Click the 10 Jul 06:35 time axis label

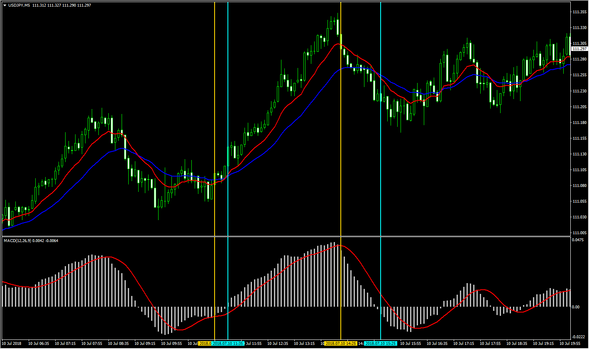point(39,344)
